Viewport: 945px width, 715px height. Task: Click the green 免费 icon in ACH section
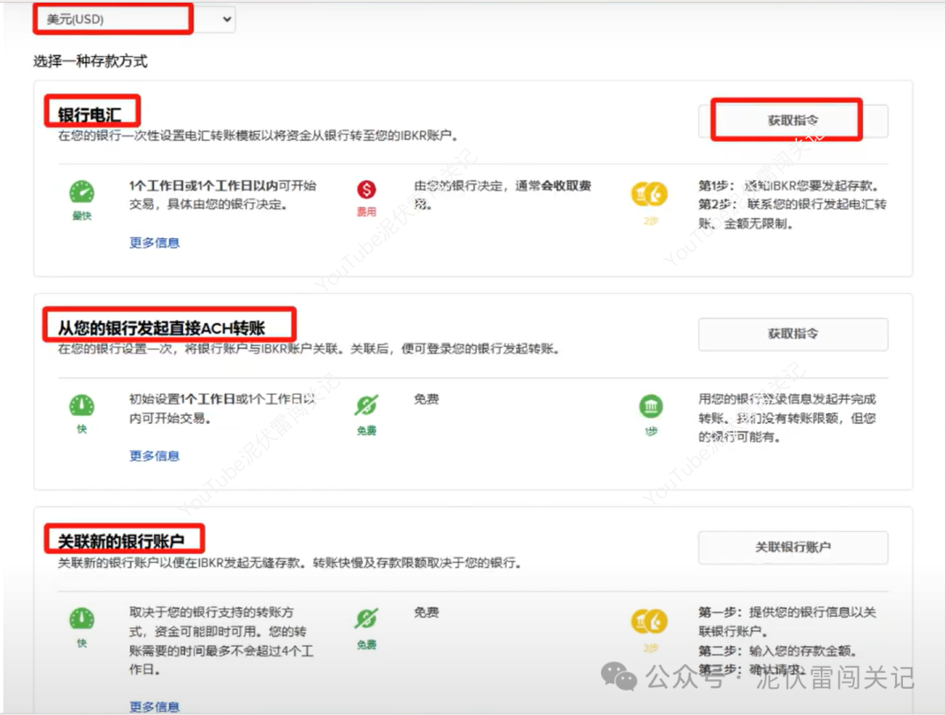(x=366, y=405)
